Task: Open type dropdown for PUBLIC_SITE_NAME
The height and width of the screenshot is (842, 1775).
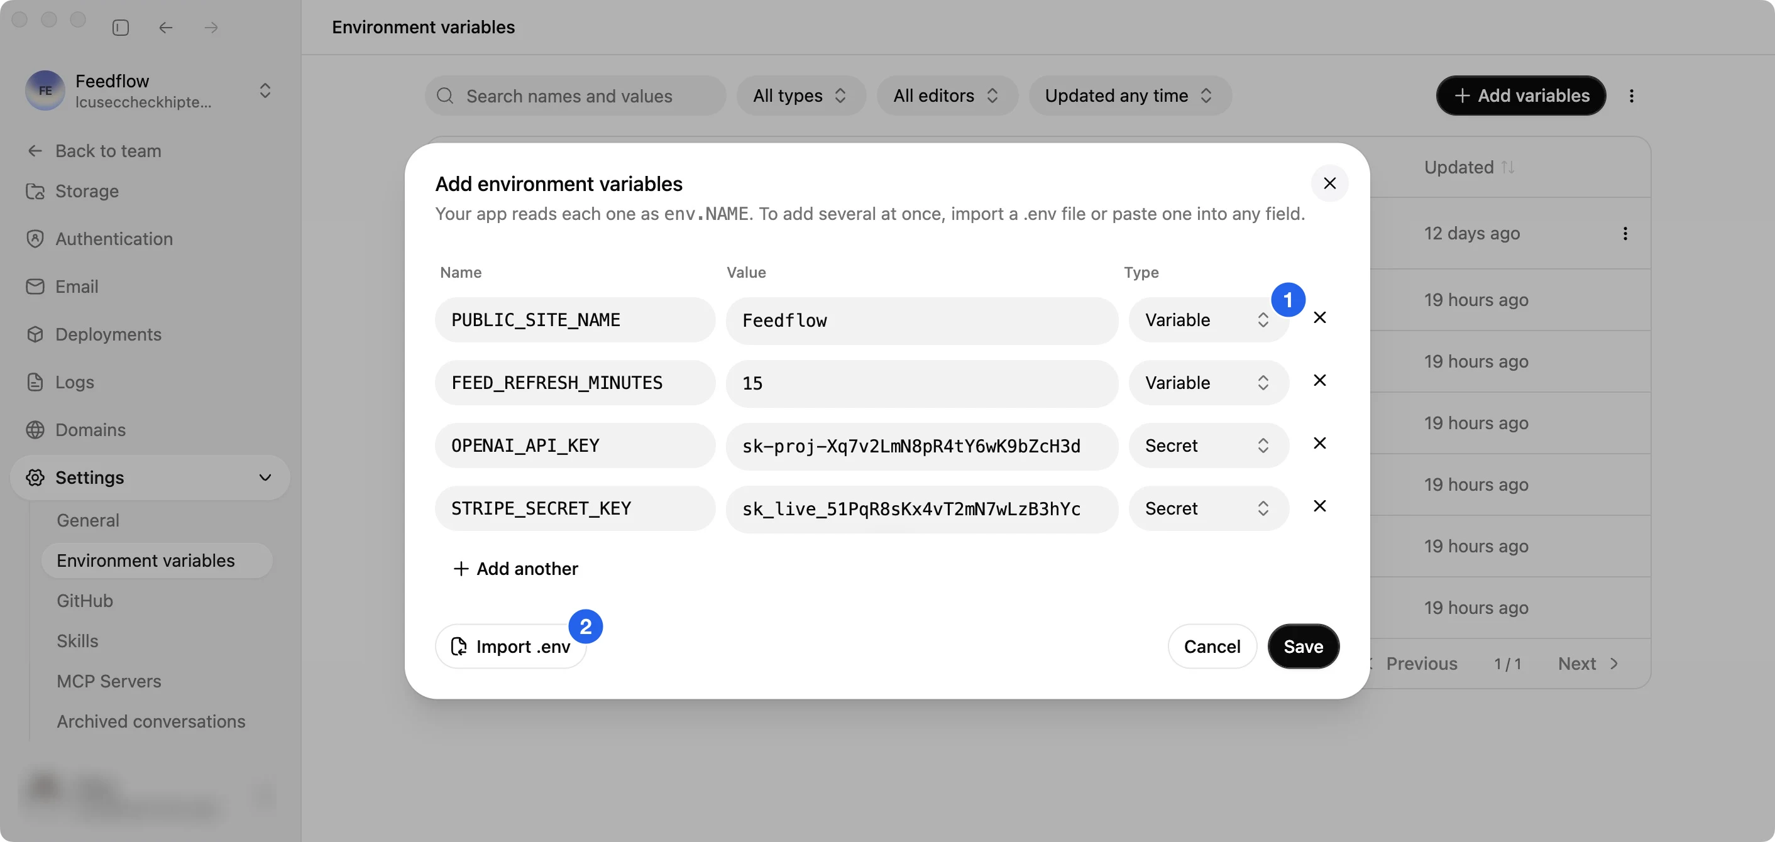Action: pos(1208,320)
